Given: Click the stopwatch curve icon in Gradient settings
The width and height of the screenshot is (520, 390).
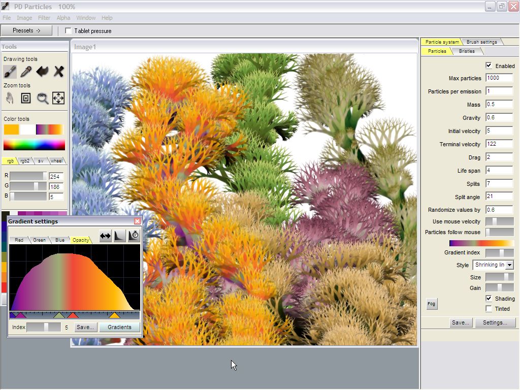Looking at the screenshot, I should click(x=134, y=236).
